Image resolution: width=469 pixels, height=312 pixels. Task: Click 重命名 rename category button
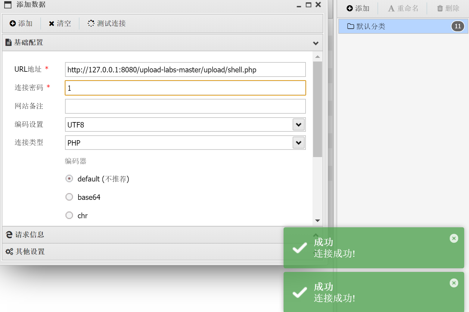click(x=403, y=8)
